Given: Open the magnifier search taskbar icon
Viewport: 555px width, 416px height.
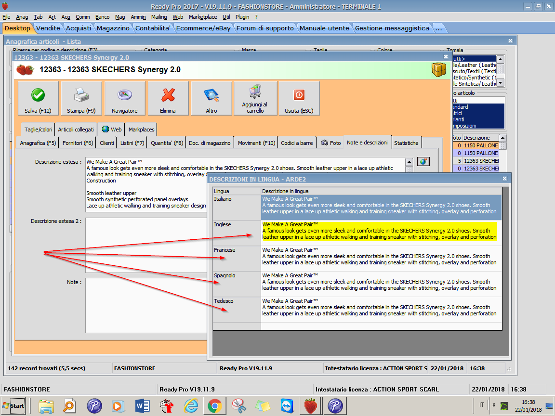Looking at the screenshot, I should [69, 406].
